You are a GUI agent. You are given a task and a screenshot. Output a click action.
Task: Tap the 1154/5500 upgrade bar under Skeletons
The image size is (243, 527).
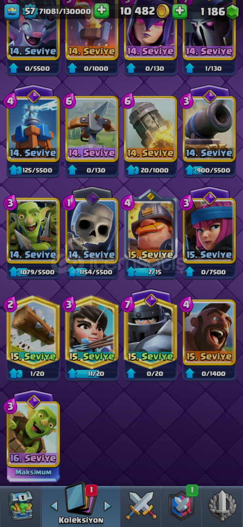coord(92,272)
